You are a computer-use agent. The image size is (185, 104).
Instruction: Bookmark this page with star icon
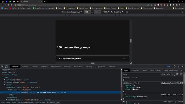coord(151,5)
